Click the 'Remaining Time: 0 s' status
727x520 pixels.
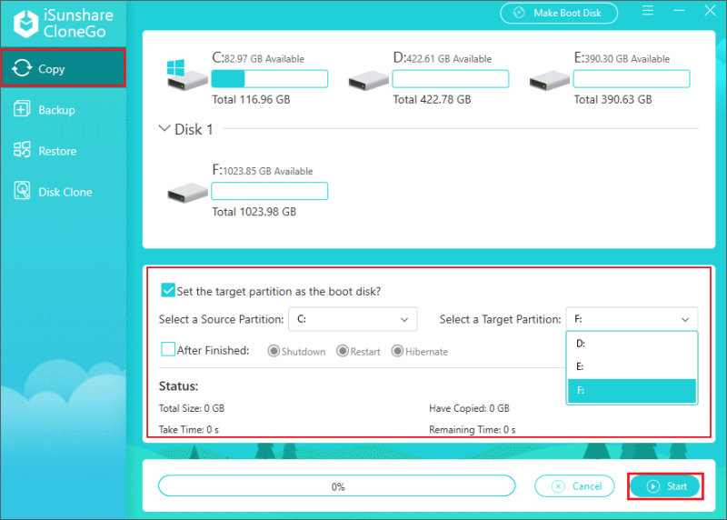(x=472, y=429)
